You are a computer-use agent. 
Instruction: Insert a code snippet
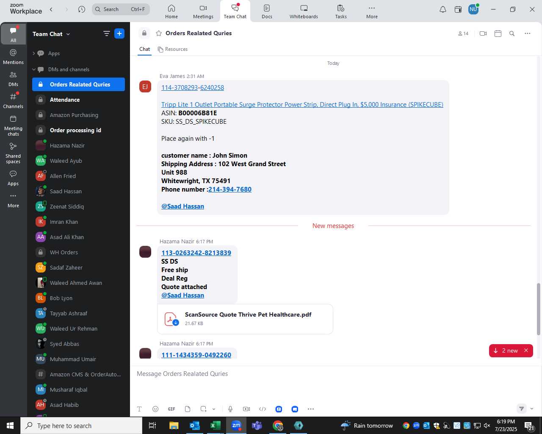pyautogui.click(x=263, y=409)
